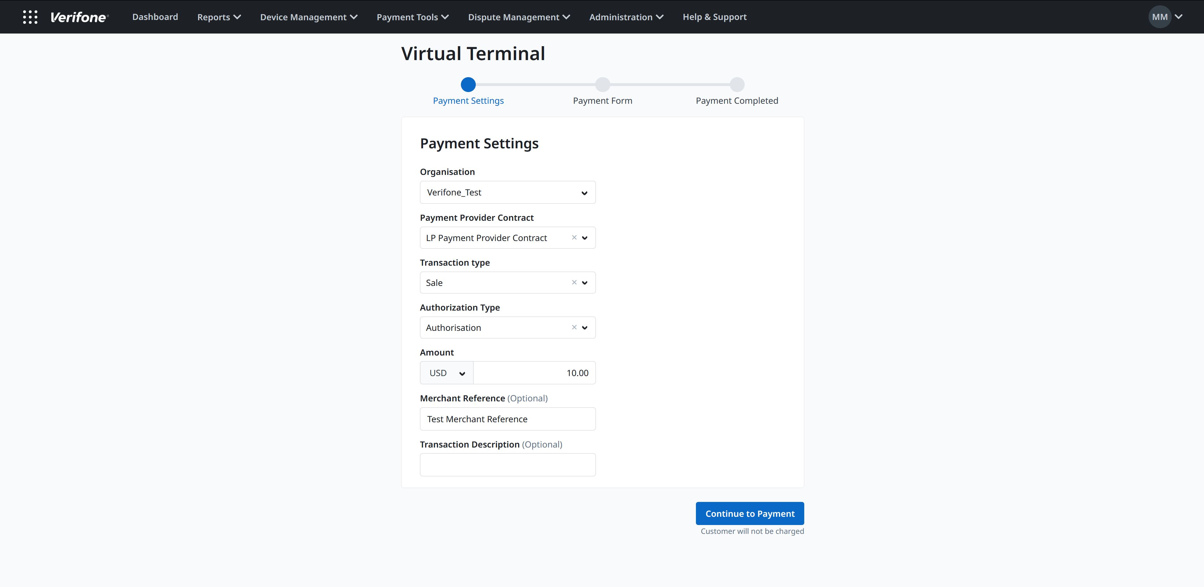Open the Payment Provider Contract dropdown
1204x587 pixels.
pyautogui.click(x=585, y=238)
